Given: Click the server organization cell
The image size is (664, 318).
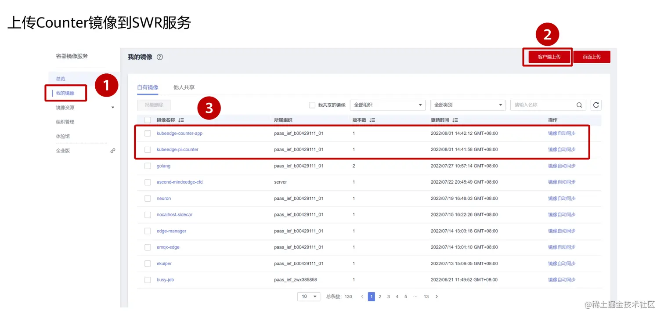Looking at the screenshot, I should tap(280, 182).
